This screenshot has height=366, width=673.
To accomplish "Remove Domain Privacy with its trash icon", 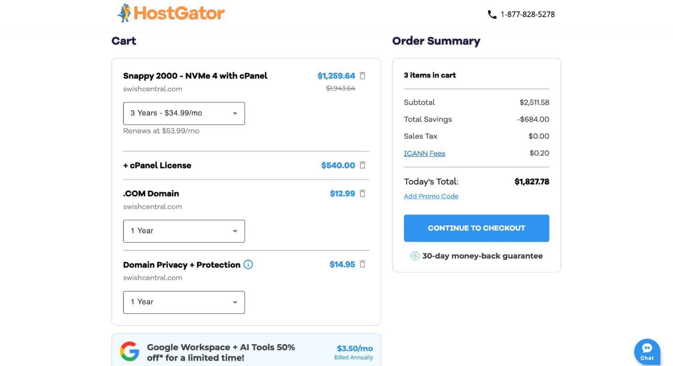I will point(362,264).
